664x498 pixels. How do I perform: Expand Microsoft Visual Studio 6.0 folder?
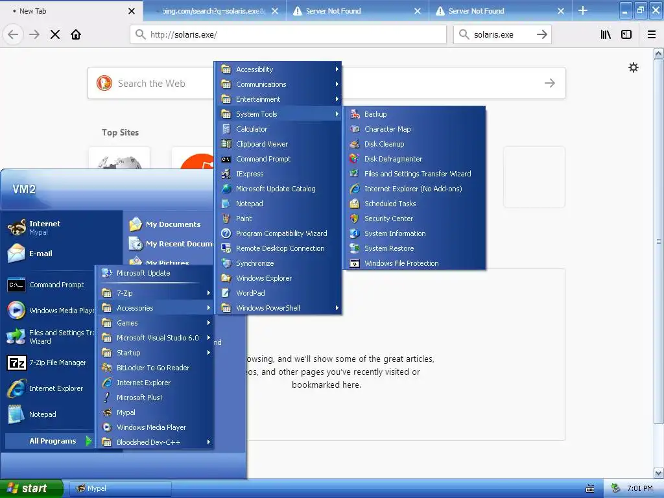coord(155,337)
